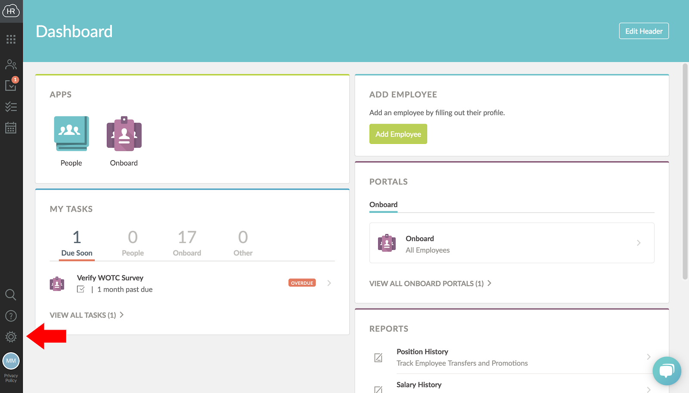Viewport: 689px width, 393px height.
Task: Expand the Verify WOTC Survey task chevron
Action: tap(329, 283)
